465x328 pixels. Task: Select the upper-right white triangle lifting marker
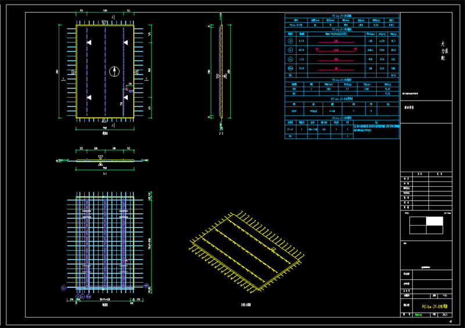click(126, 42)
